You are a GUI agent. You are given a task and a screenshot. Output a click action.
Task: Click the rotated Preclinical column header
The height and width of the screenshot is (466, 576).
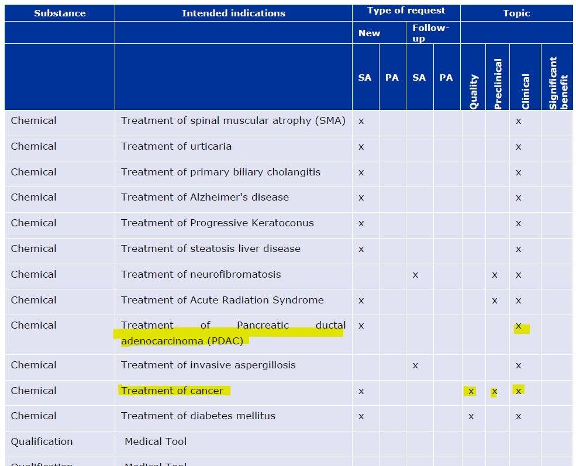(x=498, y=84)
